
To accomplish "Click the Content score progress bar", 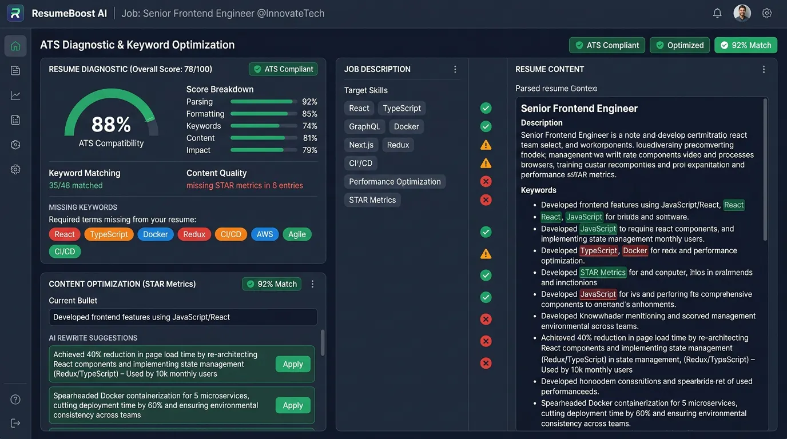I will coord(263,138).
